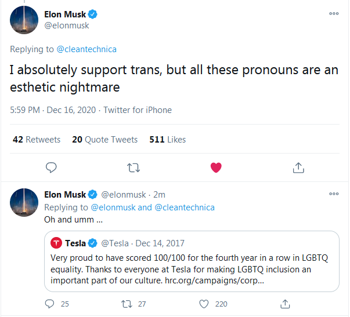The height and width of the screenshot is (317, 350).
Task: Retweet the pronouns tweet
Action: [133, 167]
